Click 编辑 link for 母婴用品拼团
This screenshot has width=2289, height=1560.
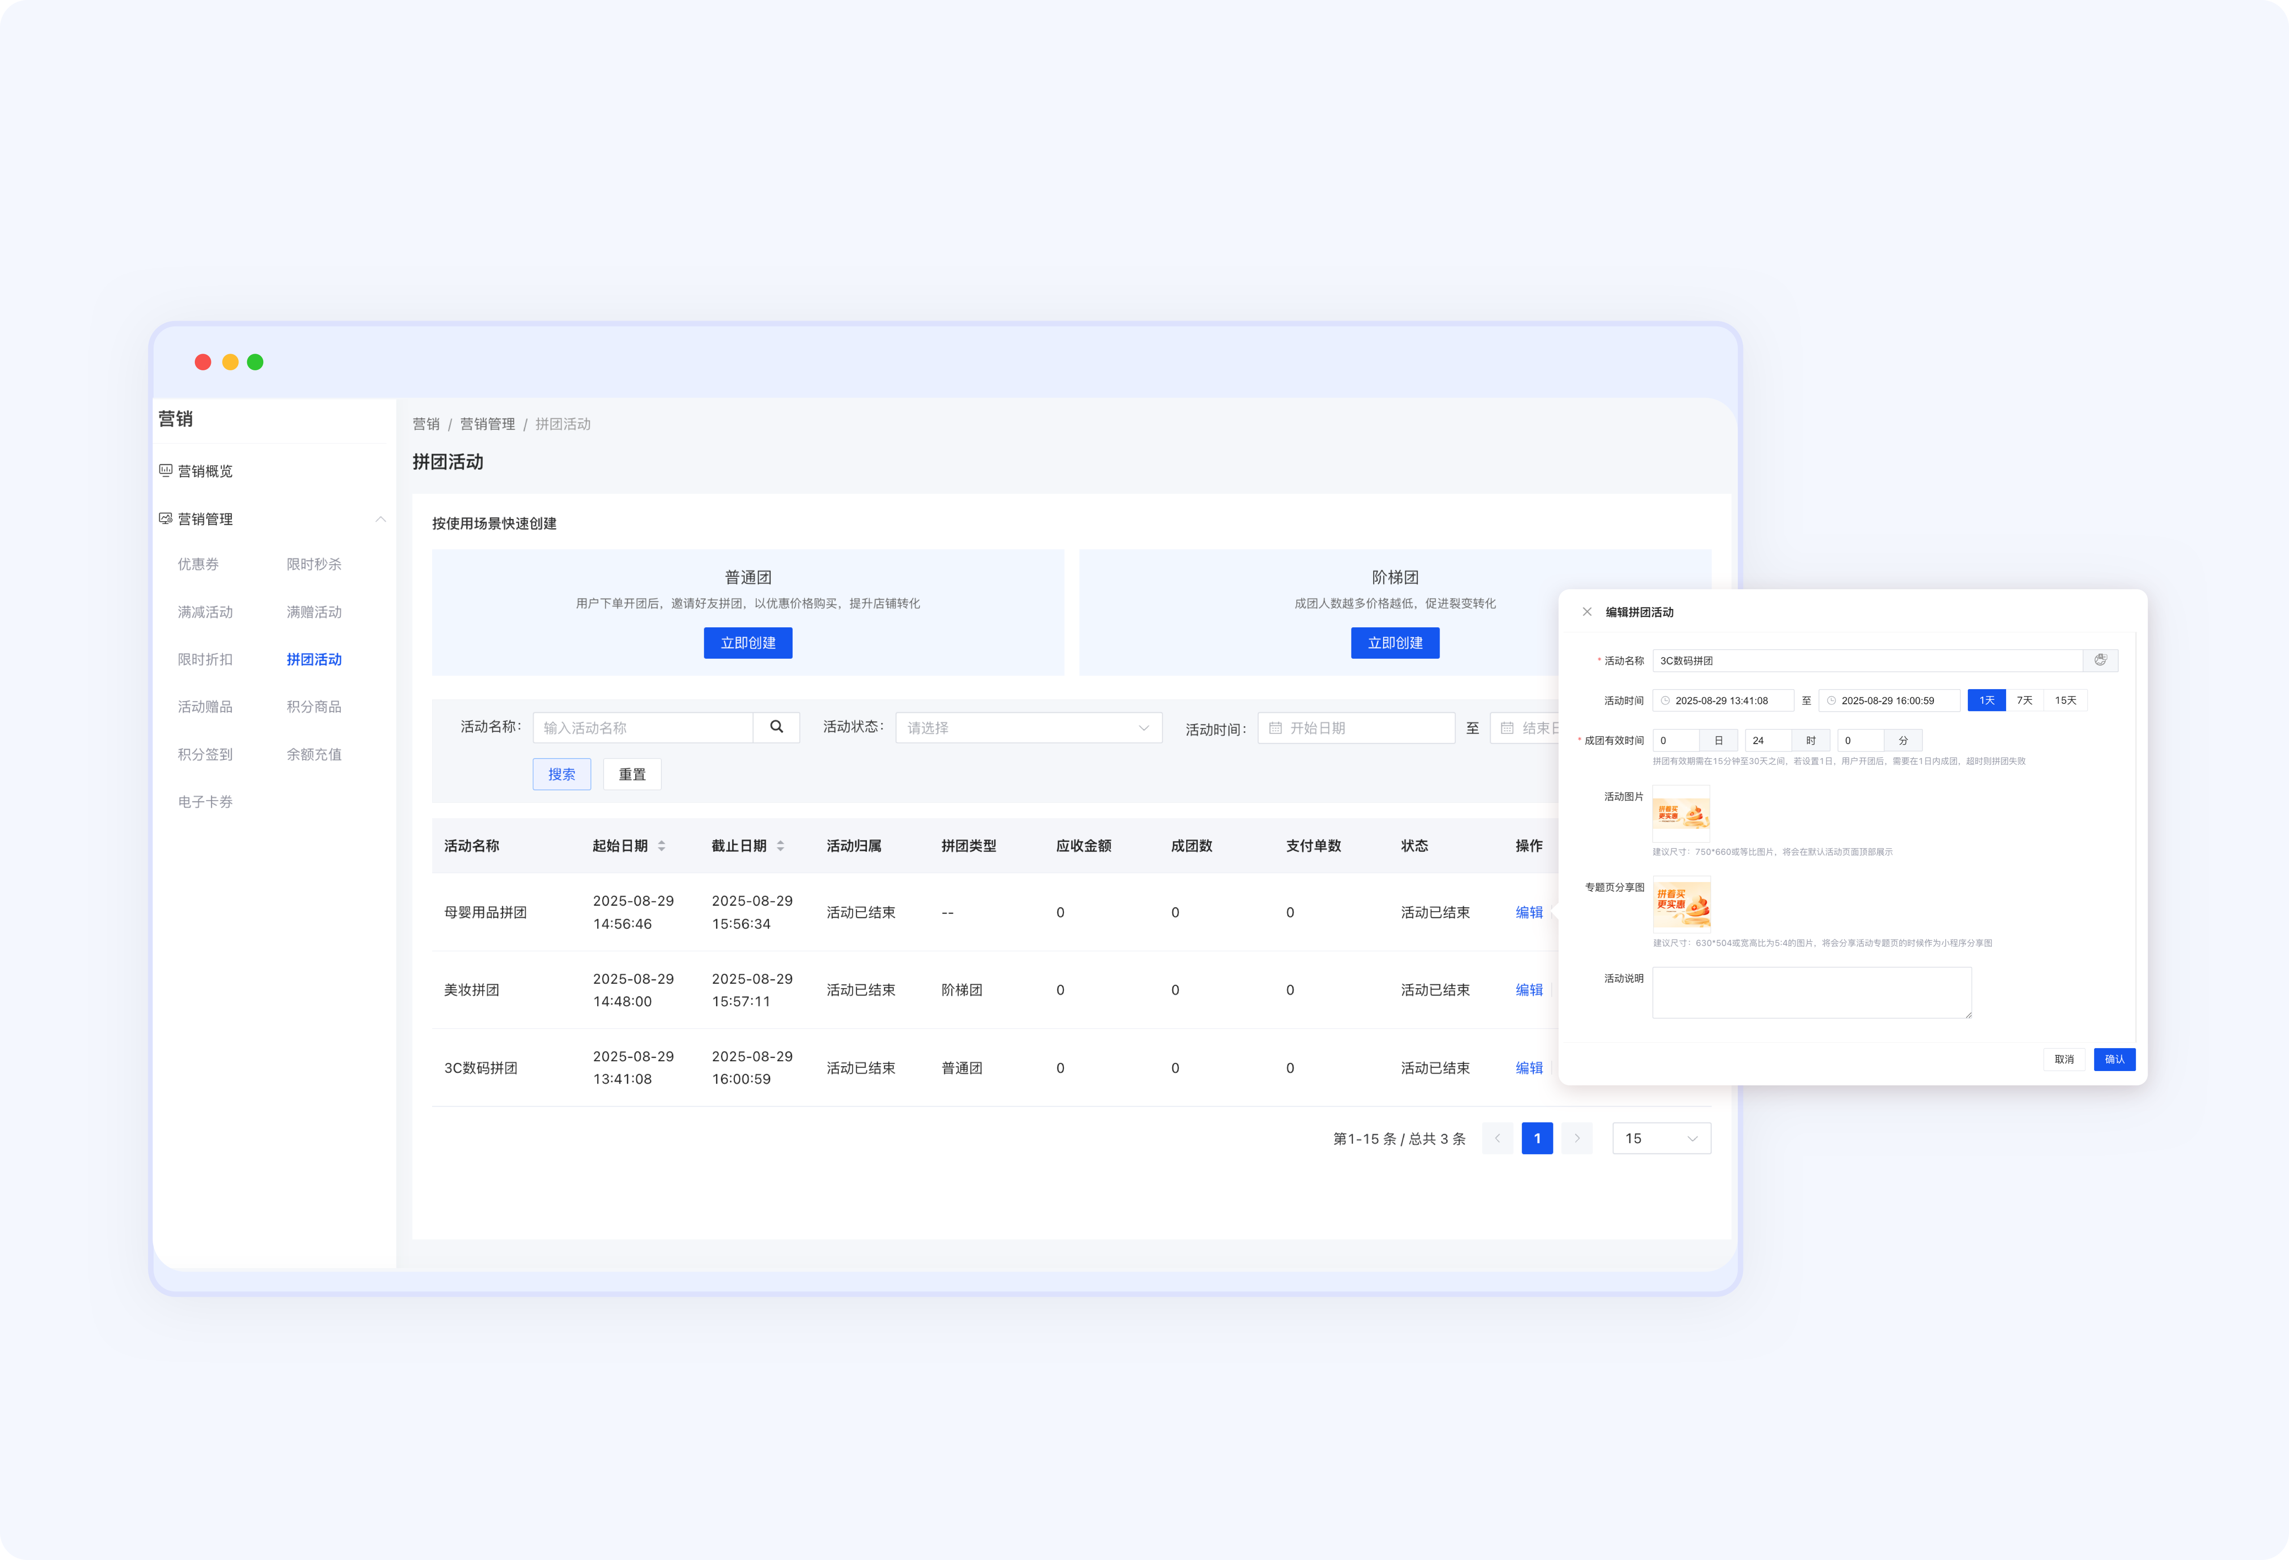1529,912
